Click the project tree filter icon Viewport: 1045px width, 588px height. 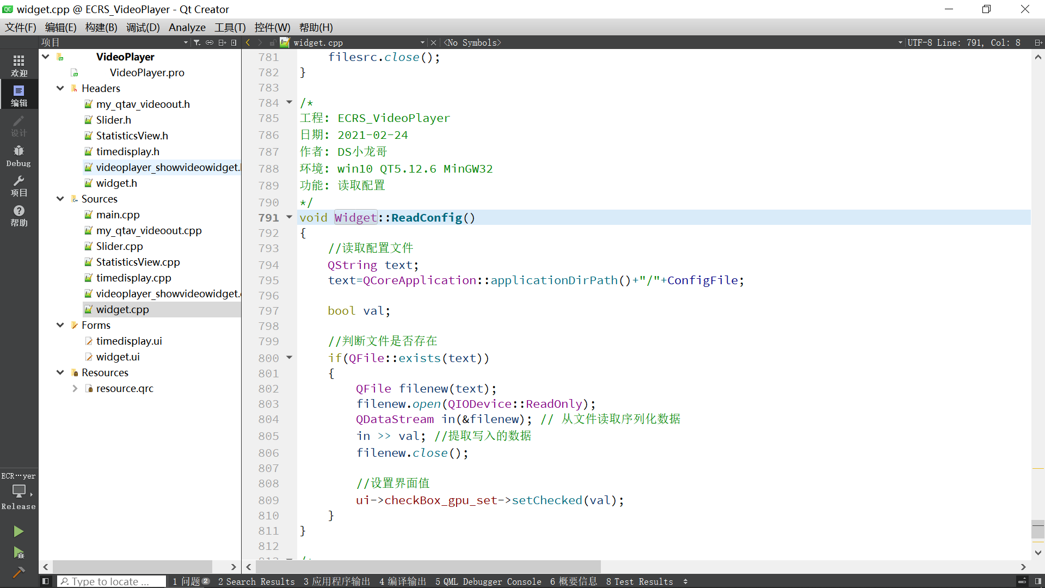[196, 42]
